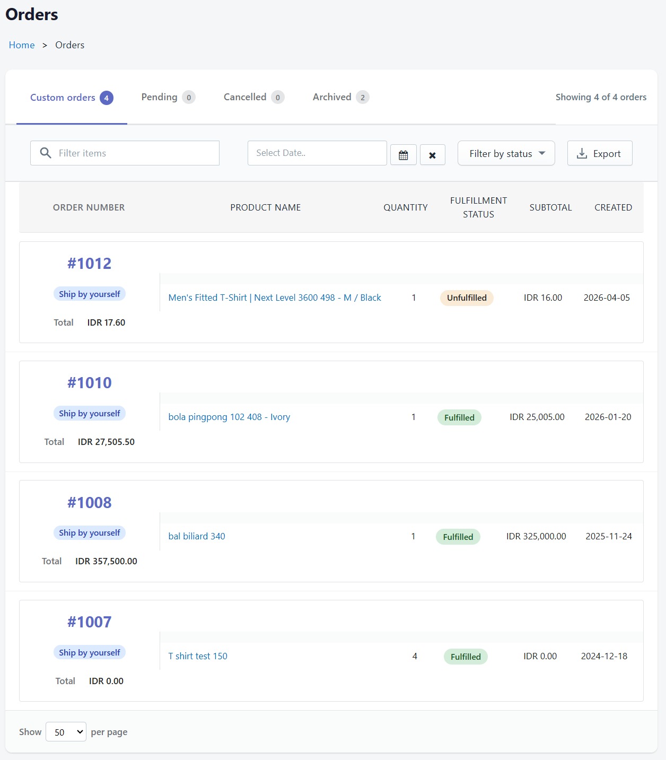The image size is (666, 760).
Task: Click the Home breadcrumb link
Action: click(22, 45)
